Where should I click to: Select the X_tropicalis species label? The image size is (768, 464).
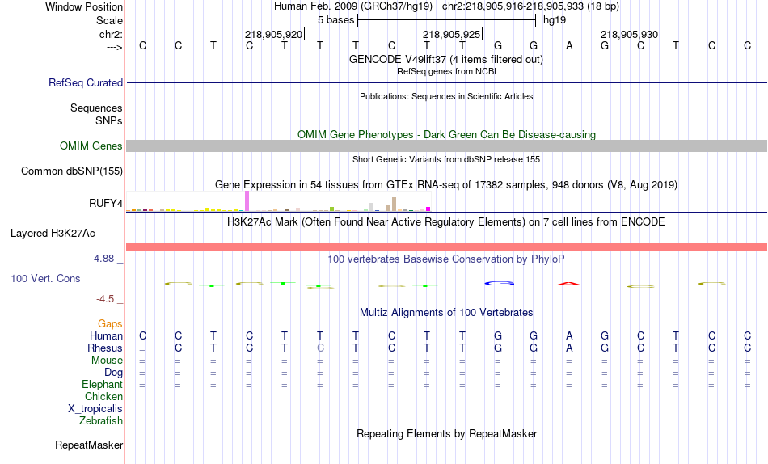(95, 409)
